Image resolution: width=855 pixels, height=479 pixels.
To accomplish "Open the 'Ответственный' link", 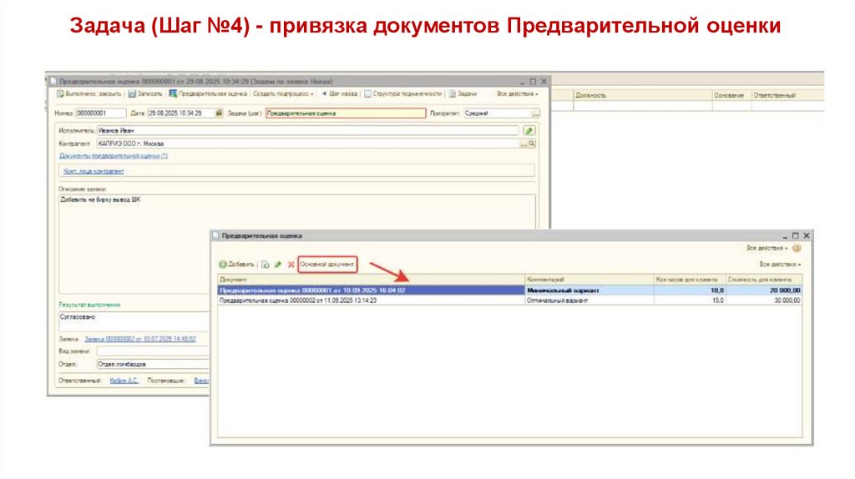I will pos(124,381).
